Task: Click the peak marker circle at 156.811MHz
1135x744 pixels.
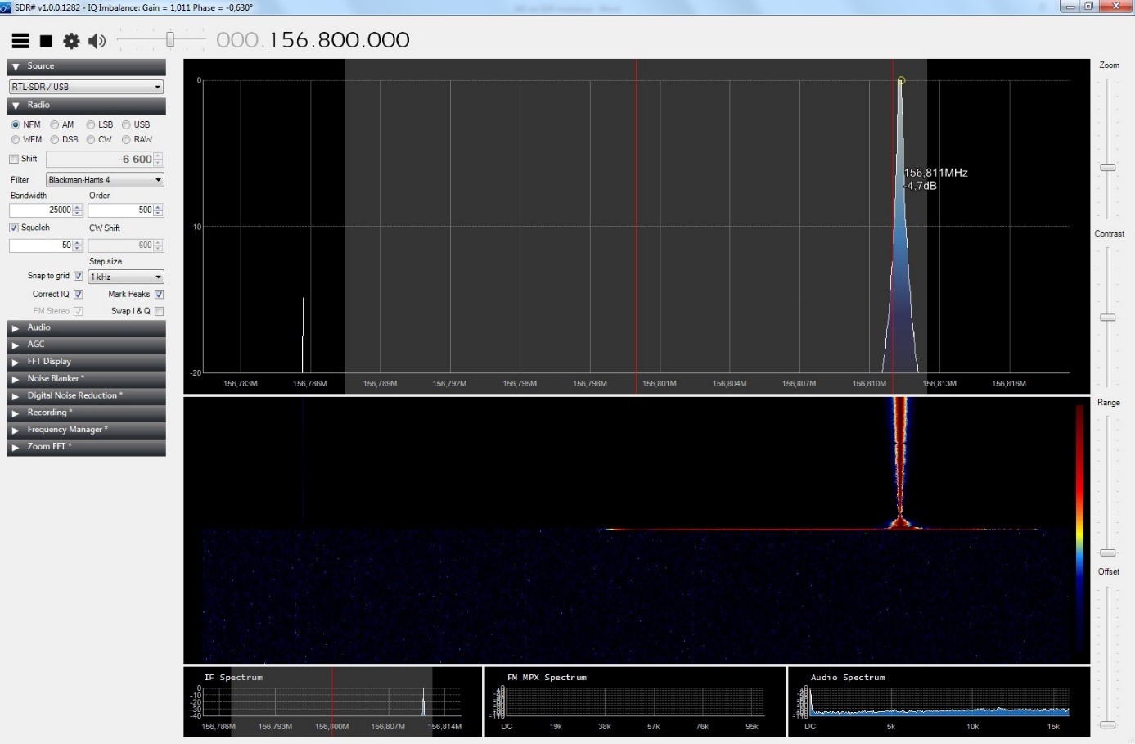Action: point(901,80)
